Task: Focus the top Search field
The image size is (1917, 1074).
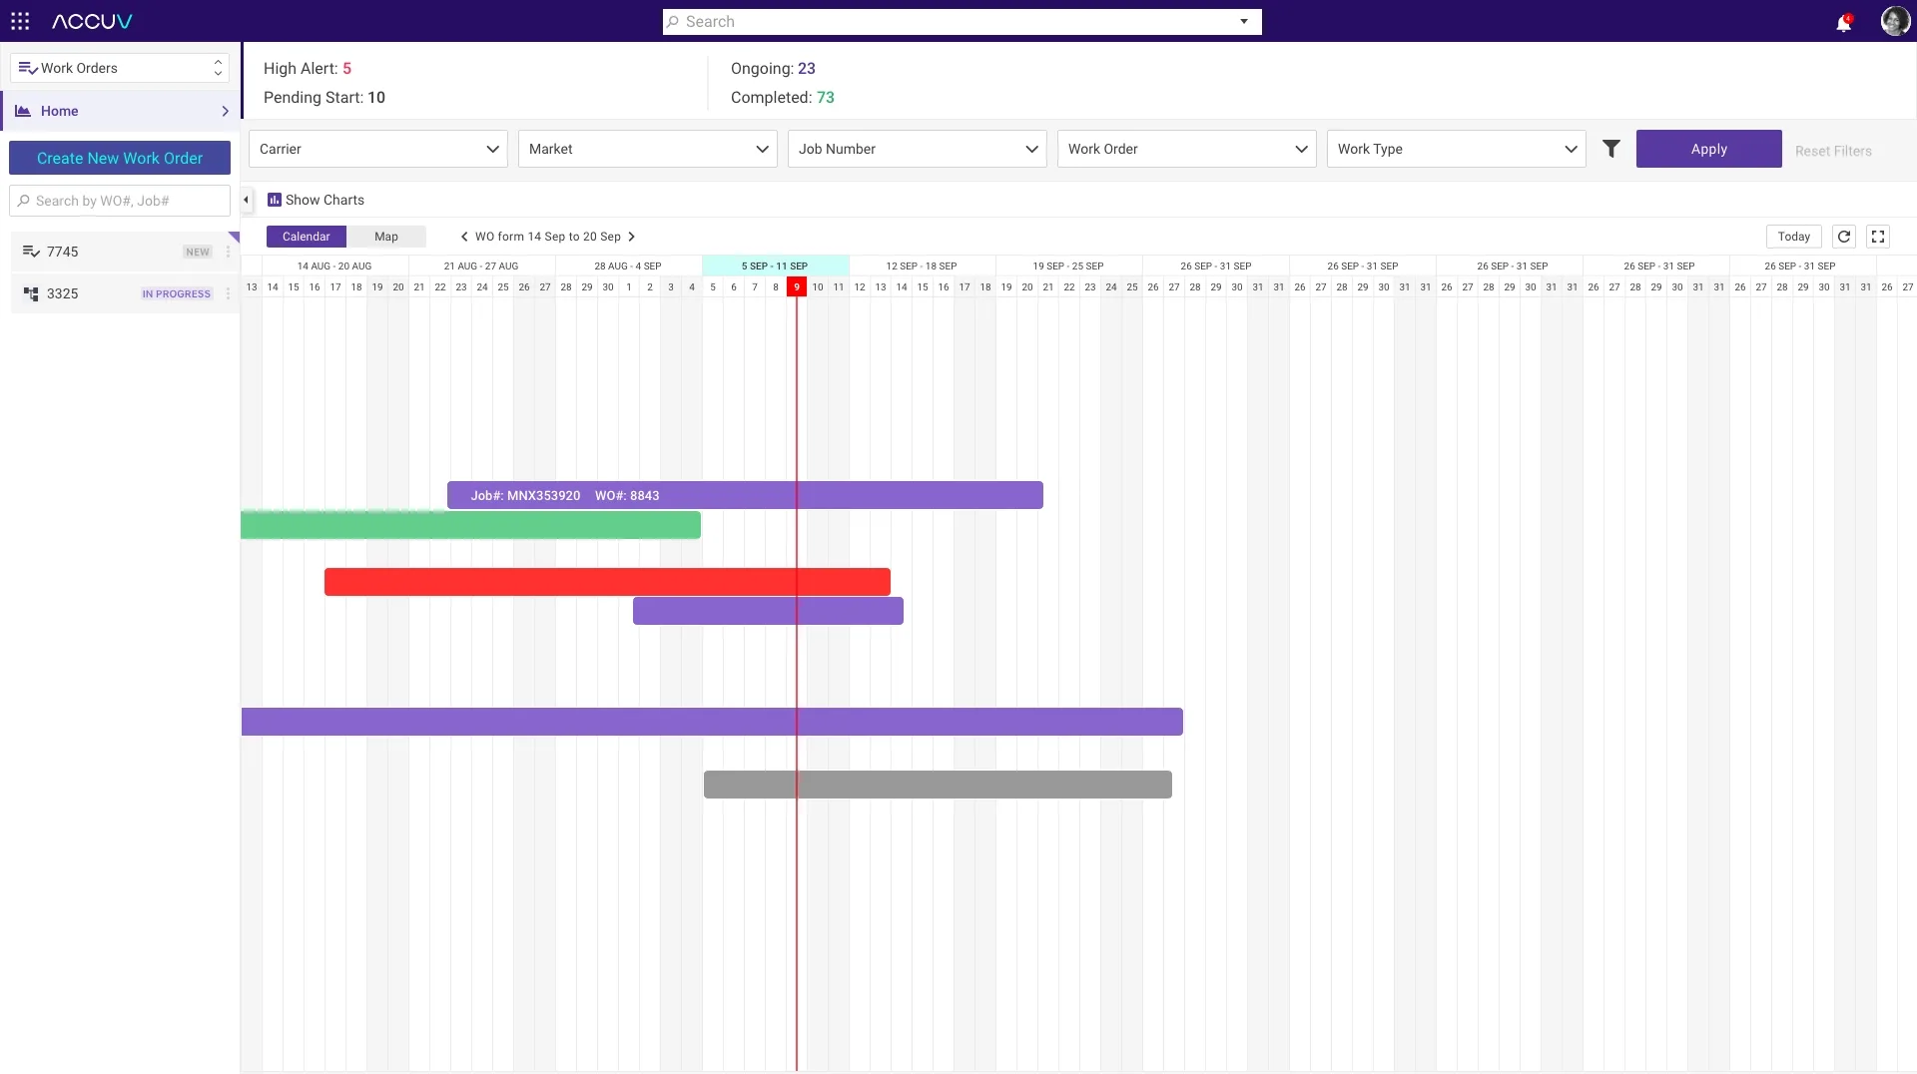Action: (961, 22)
